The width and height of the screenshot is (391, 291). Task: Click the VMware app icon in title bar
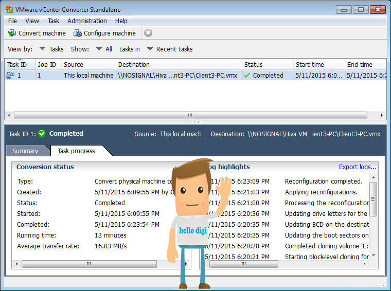click(9, 9)
